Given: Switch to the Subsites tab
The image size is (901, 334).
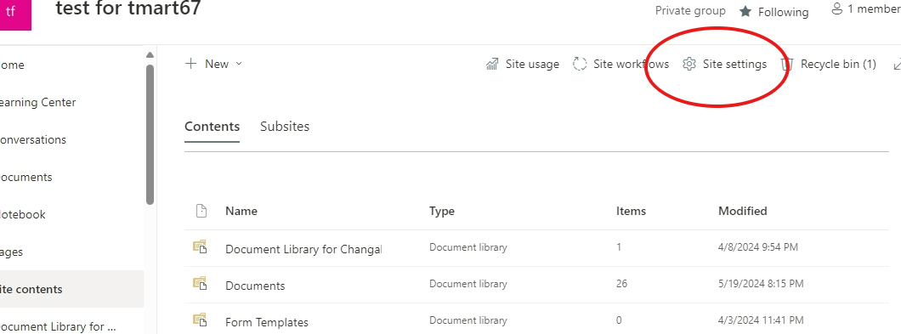Looking at the screenshot, I should 285,127.
